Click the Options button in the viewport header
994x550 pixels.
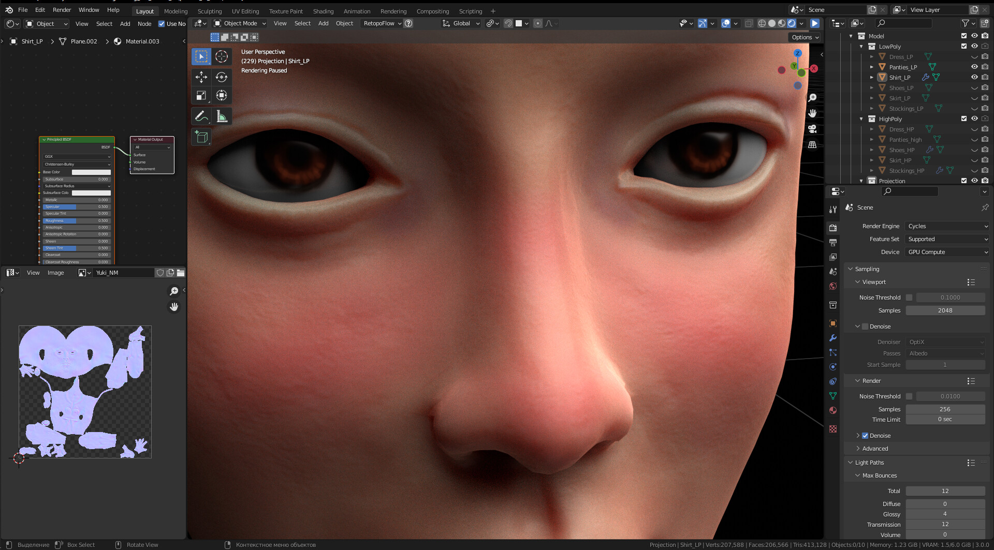tap(805, 37)
